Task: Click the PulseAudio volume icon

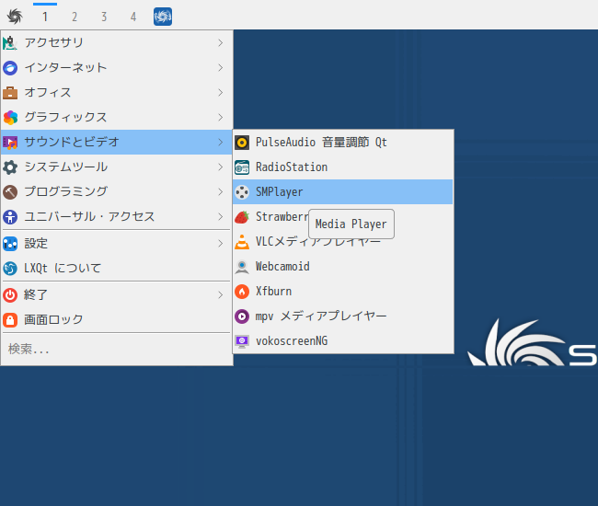Action: pyautogui.click(x=242, y=143)
